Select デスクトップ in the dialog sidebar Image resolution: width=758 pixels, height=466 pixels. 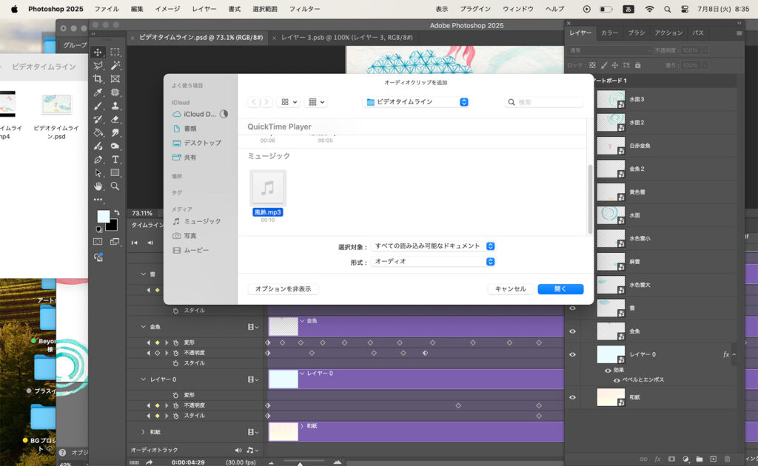[197, 143]
